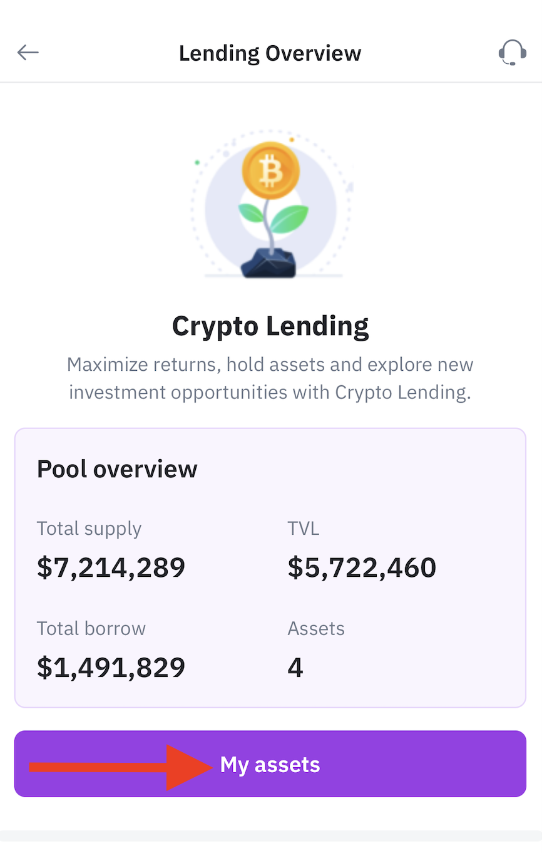Screen dimensions: 542x853
Task: Click the Assets label in Pool overview
Action: pyautogui.click(x=316, y=628)
